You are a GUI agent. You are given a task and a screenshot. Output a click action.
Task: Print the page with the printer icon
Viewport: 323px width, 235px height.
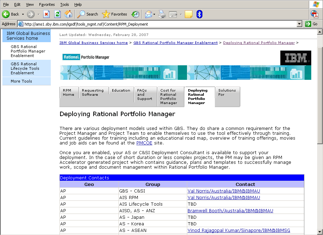(x=162, y=14)
